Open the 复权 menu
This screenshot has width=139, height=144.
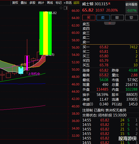click(15, 3)
